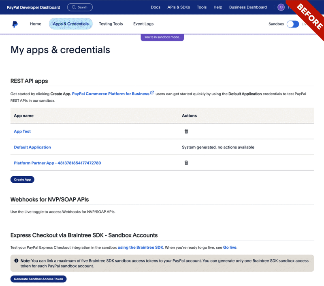Click Generate Sandbox Access Token button
The height and width of the screenshot is (286, 324).
[38, 279]
